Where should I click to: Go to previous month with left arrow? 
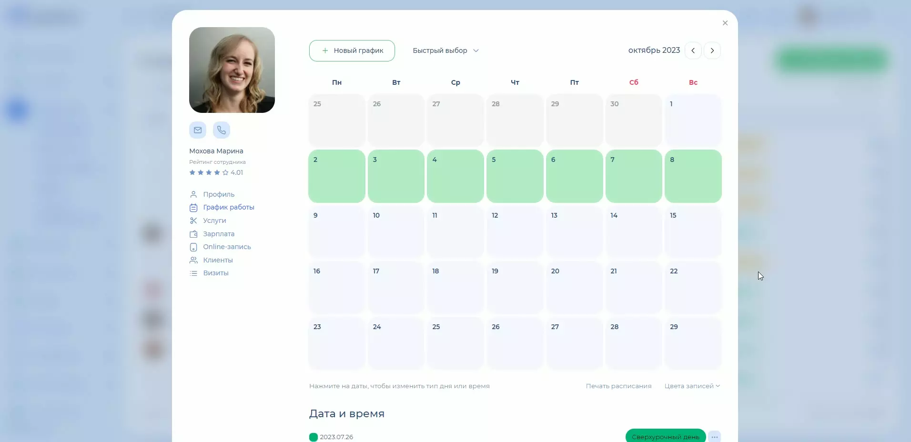[x=693, y=50]
